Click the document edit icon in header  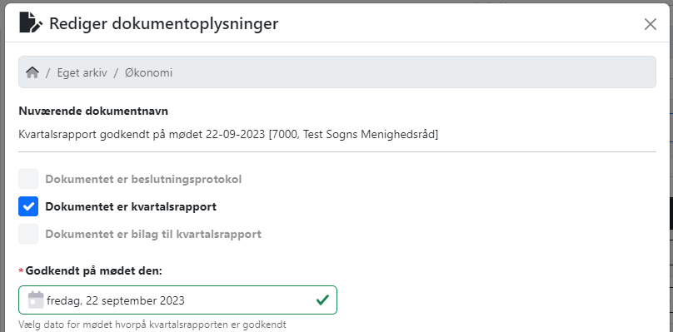tap(31, 22)
